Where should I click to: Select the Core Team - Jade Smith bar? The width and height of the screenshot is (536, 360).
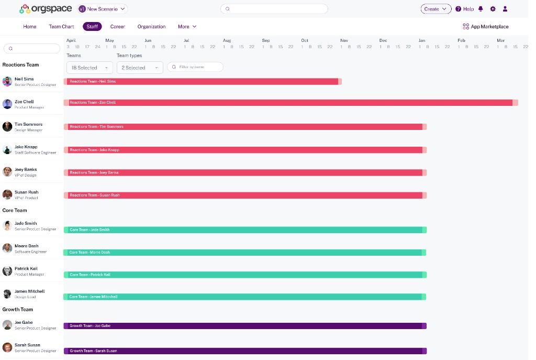pos(245,230)
